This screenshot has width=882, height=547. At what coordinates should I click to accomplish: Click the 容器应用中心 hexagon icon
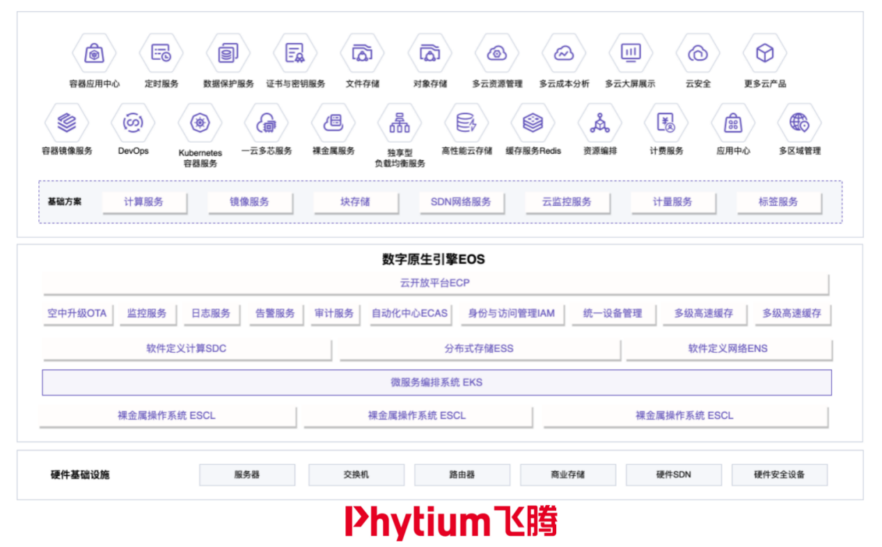[94, 53]
